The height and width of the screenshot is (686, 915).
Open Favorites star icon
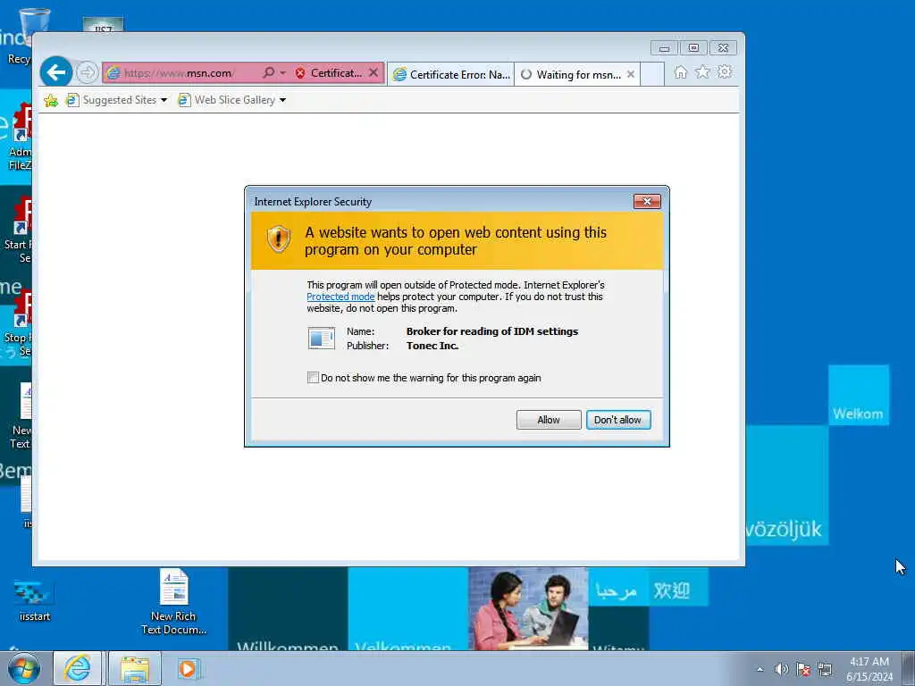(702, 72)
